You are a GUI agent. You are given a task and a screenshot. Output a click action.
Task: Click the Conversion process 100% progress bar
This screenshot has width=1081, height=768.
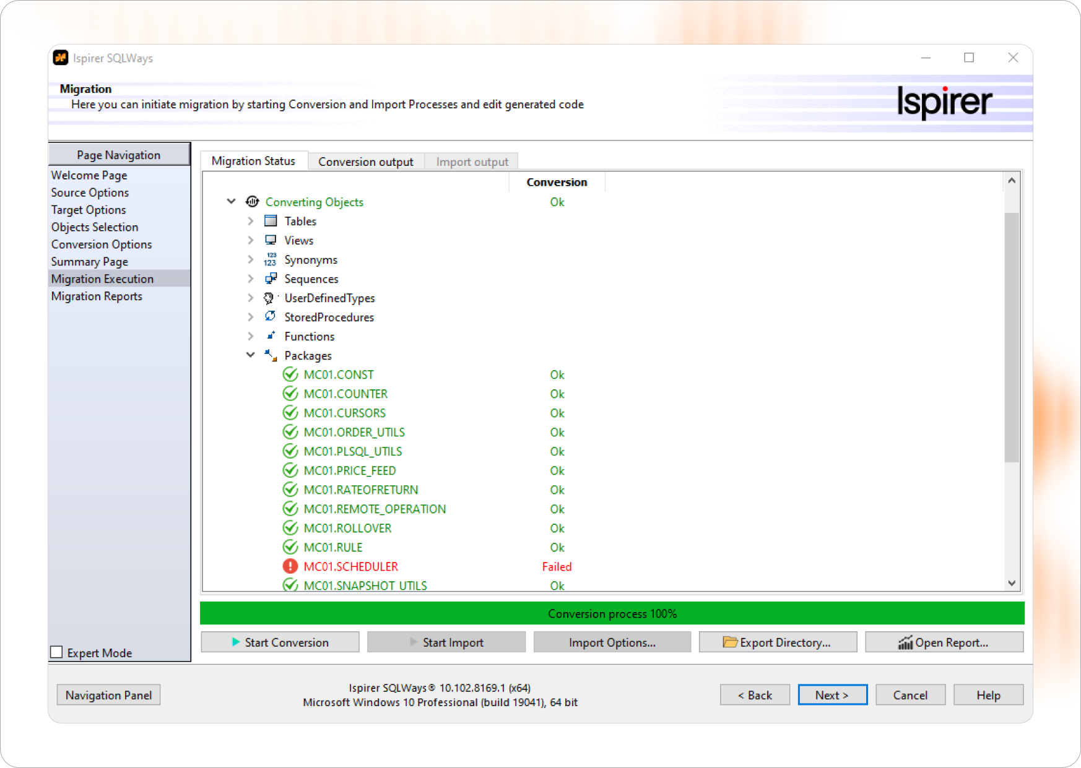[612, 613]
